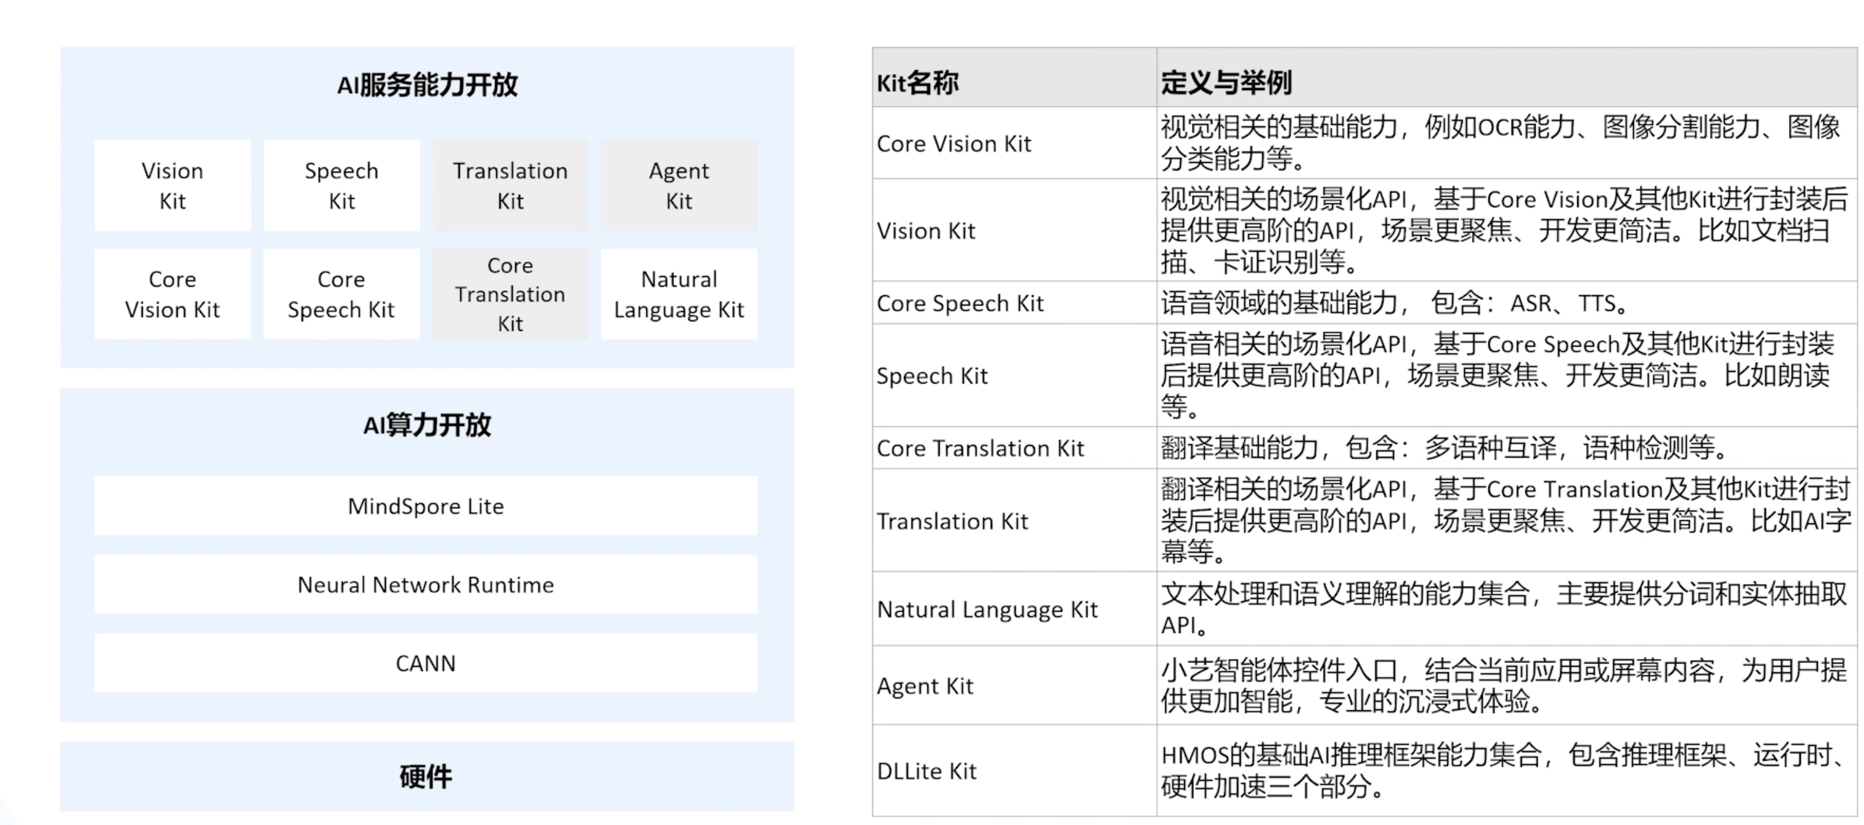
Task: Select the Neural Network Runtime bar
Action: tap(425, 585)
